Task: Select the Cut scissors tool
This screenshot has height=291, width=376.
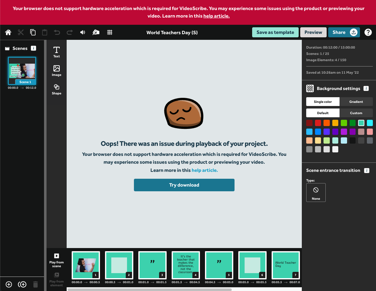Action: pyautogui.click(x=20, y=32)
